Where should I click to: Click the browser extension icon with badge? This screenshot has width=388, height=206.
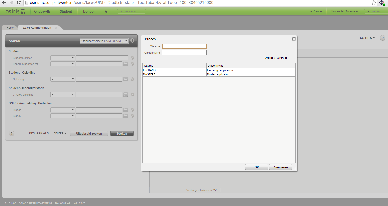pos(382,3)
